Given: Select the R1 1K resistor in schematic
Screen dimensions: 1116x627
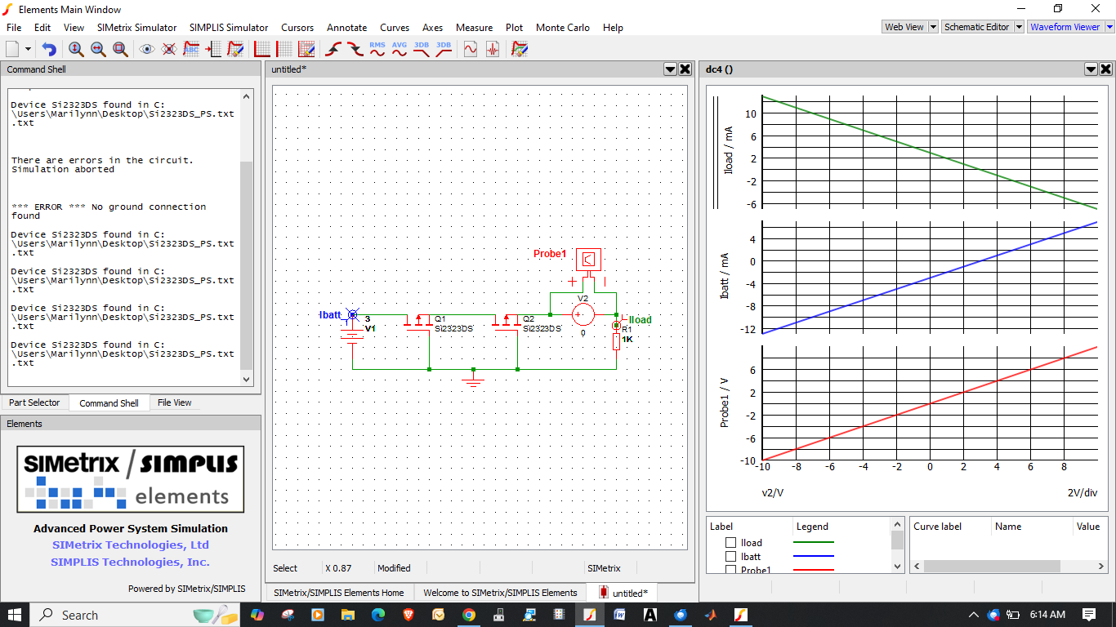Looking at the screenshot, I should 617,340.
